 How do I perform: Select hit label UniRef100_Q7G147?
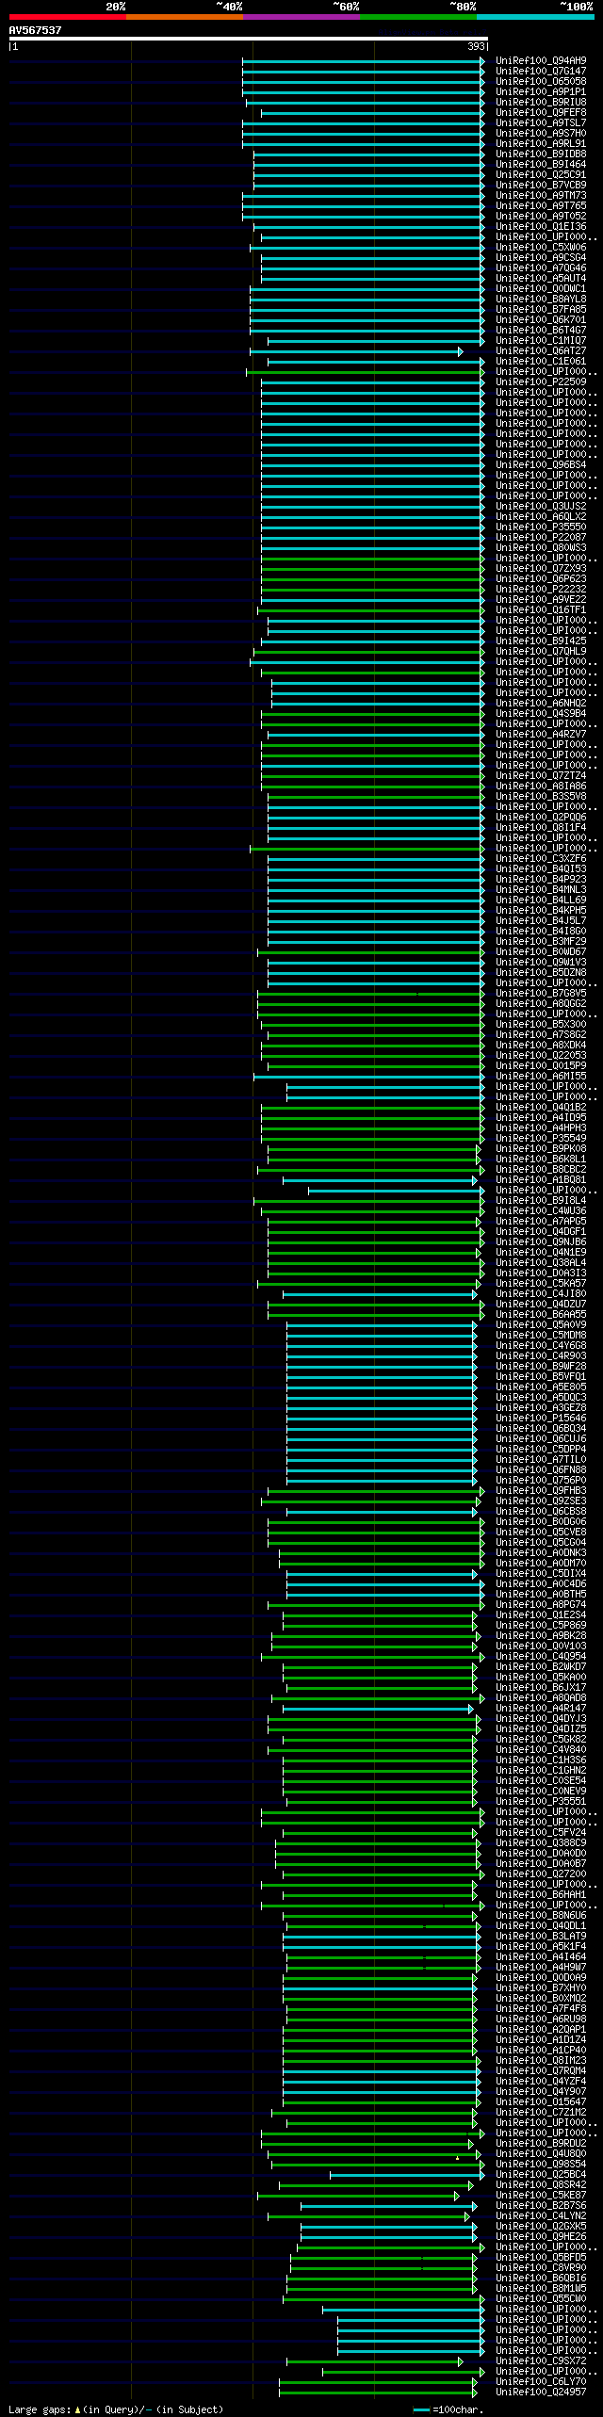tap(541, 71)
